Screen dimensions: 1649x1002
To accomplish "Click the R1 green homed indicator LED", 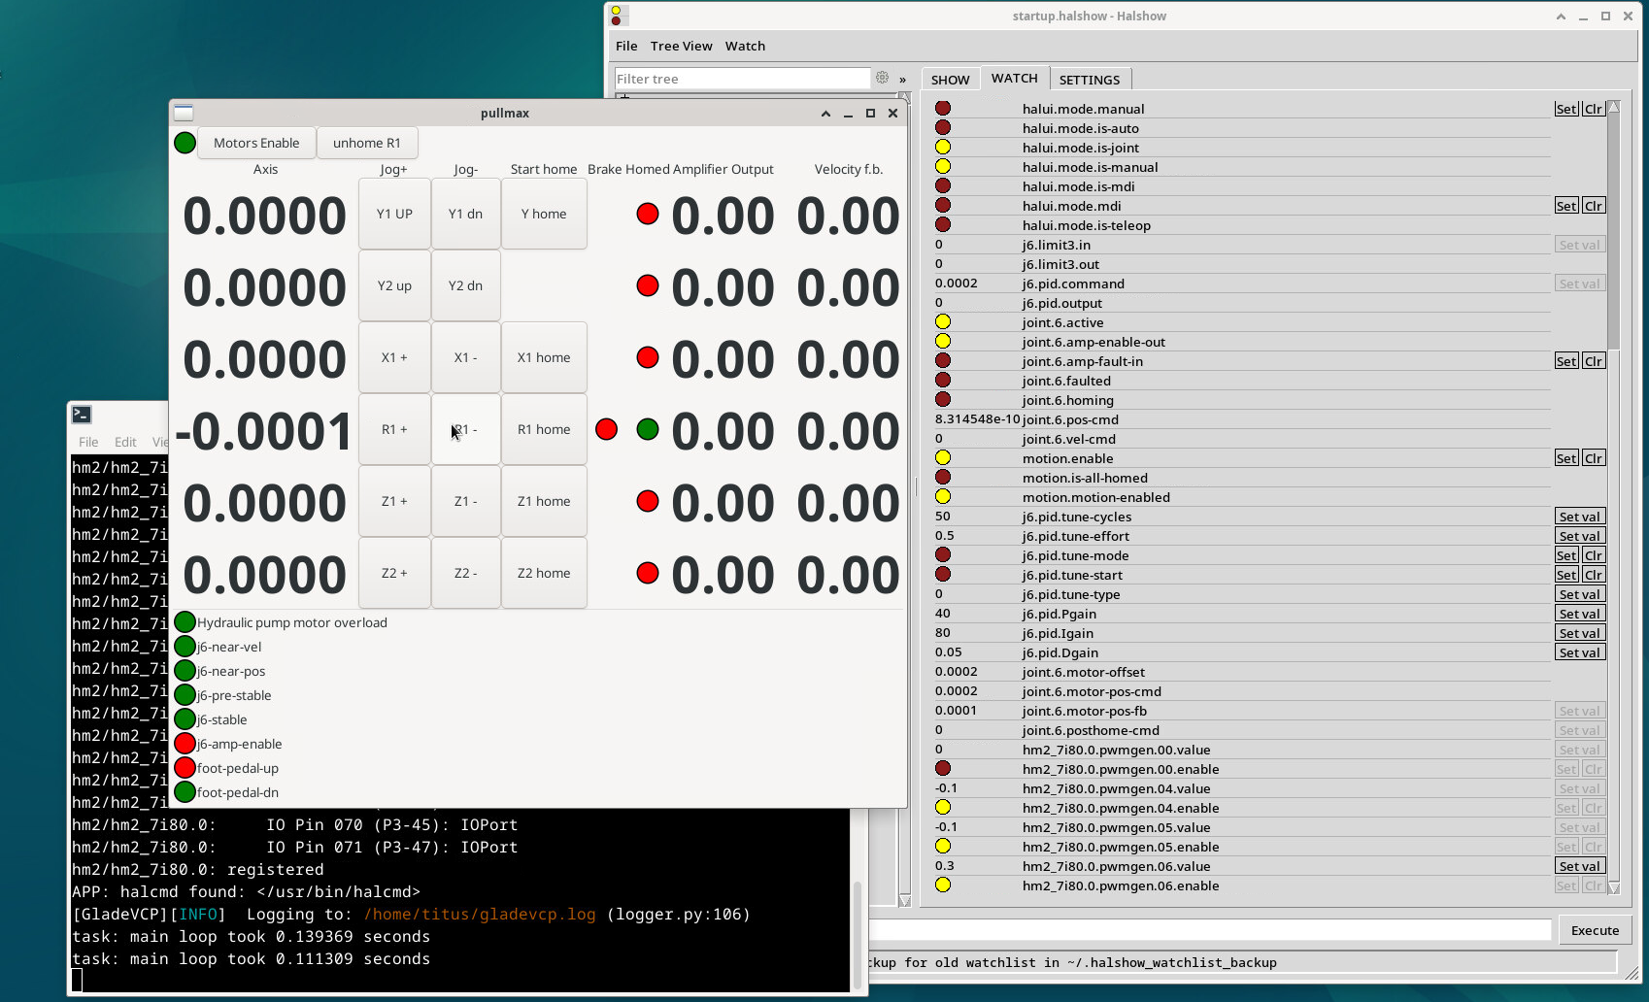I will coord(648,429).
